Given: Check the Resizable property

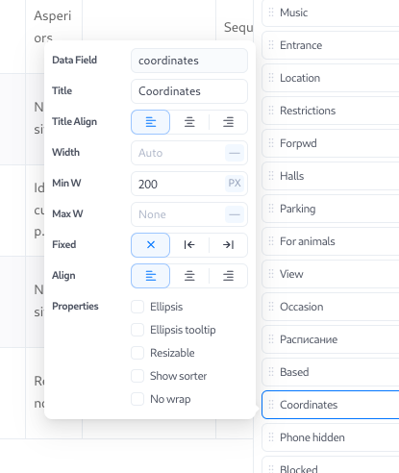Looking at the screenshot, I should pos(137,353).
